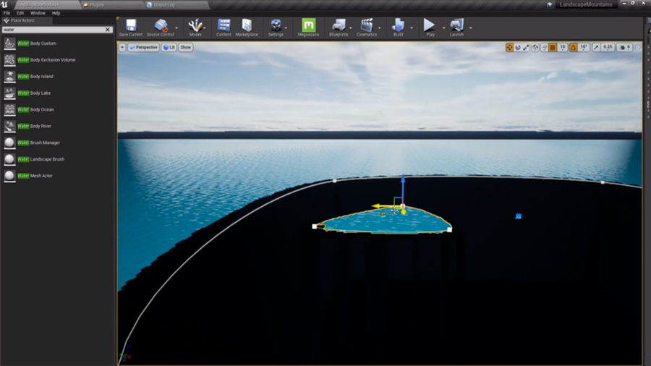The height and width of the screenshot is (366, 651).
Task: Select the Modes tools icon
Action: coord(195,25)
